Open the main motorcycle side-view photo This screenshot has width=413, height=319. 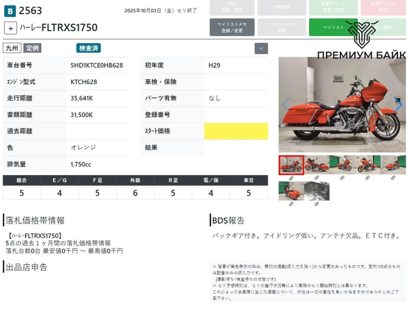click(x=342, y=105)
